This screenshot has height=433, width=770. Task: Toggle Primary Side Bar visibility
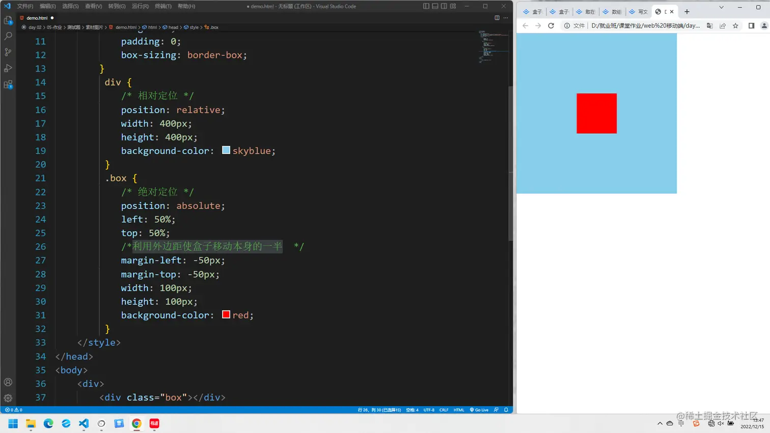(x=426, y=6)
